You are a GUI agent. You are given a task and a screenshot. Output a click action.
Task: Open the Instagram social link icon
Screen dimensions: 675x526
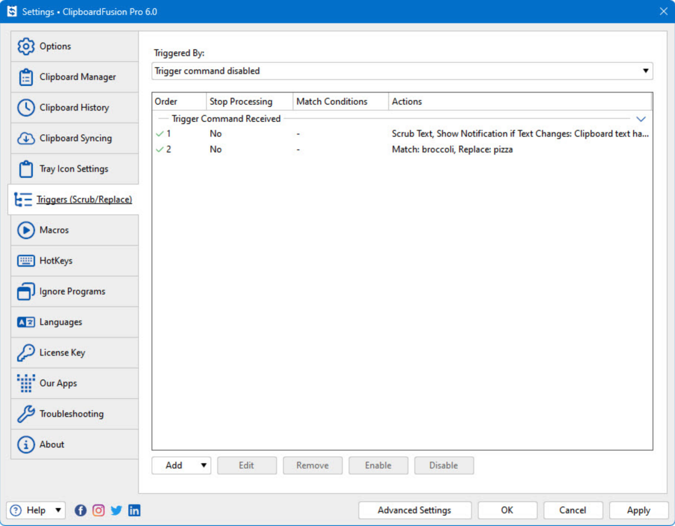pos(98,510)
